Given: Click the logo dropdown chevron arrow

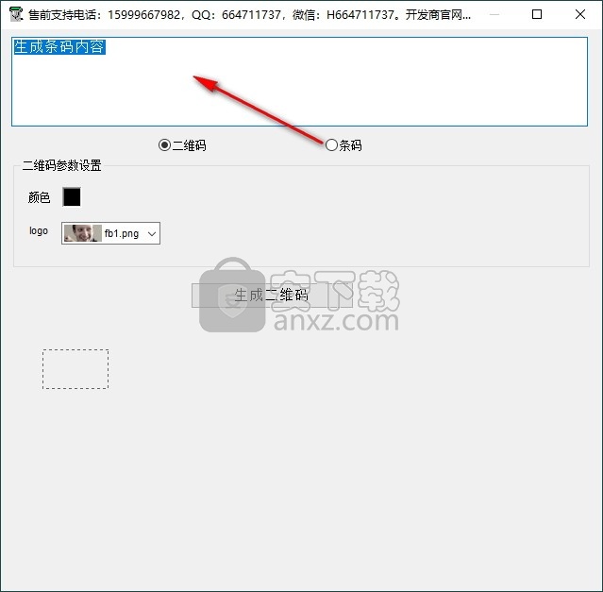Looking at the screenshot, I should 152,233.
